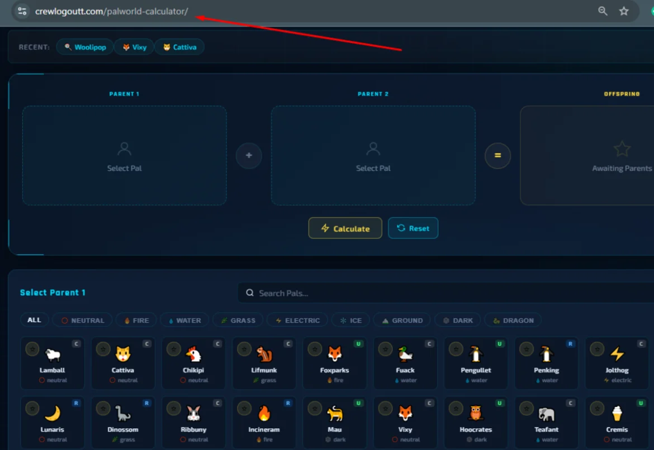Open recent pal Vixy chip

(134, 47)
